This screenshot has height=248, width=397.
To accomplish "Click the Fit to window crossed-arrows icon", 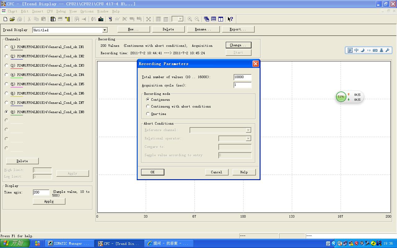I will pyautogui.click(x=149, y=19).
